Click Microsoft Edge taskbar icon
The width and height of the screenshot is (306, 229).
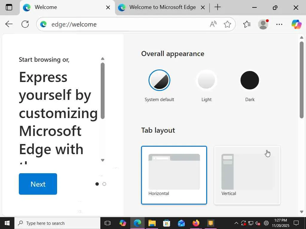pyautogui.click(x=137, y=223)
